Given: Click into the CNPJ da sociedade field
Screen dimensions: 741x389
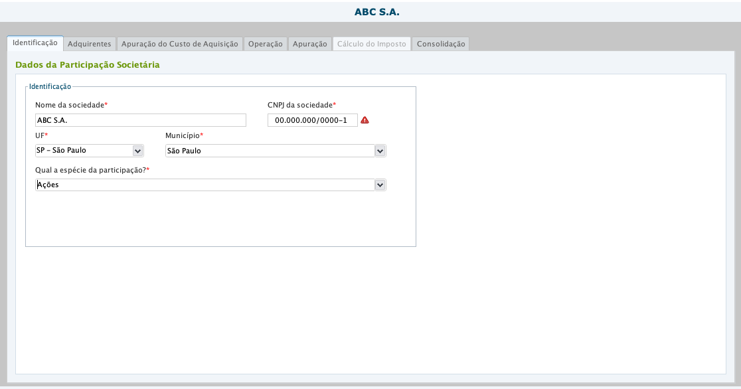Looking at the screenshot, I should [312, 120].
